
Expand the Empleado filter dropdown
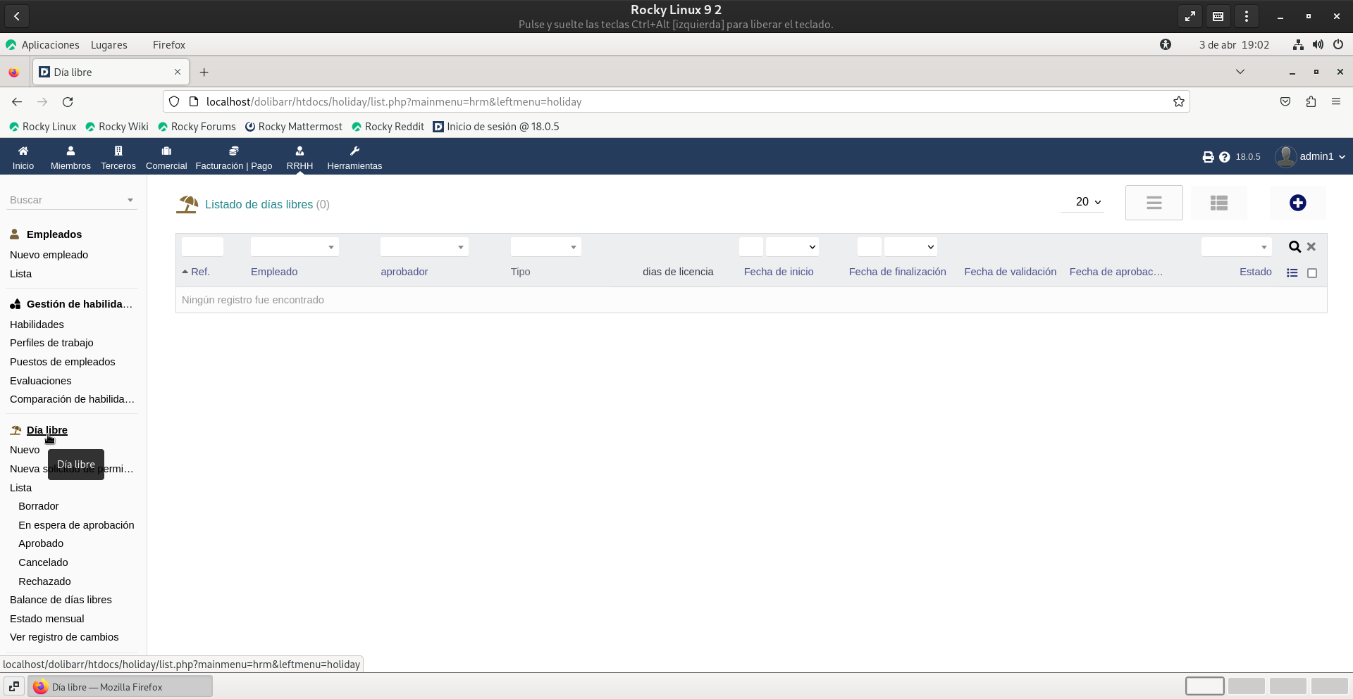[295, 247]
